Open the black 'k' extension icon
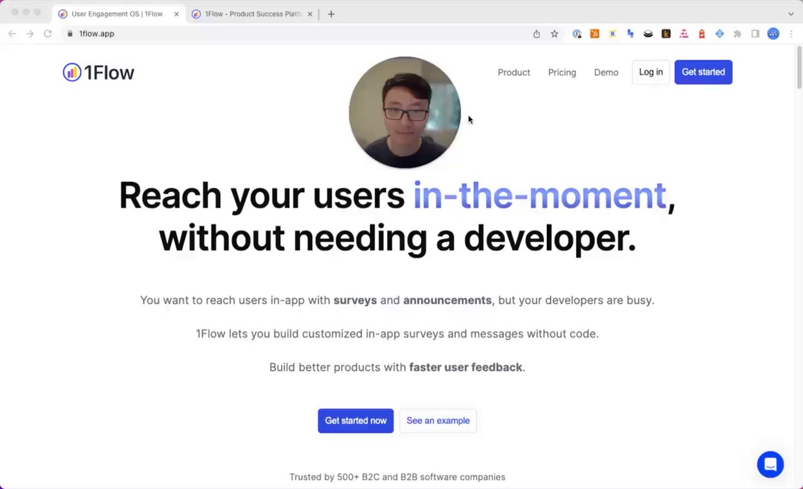 [x=666, y=34]
